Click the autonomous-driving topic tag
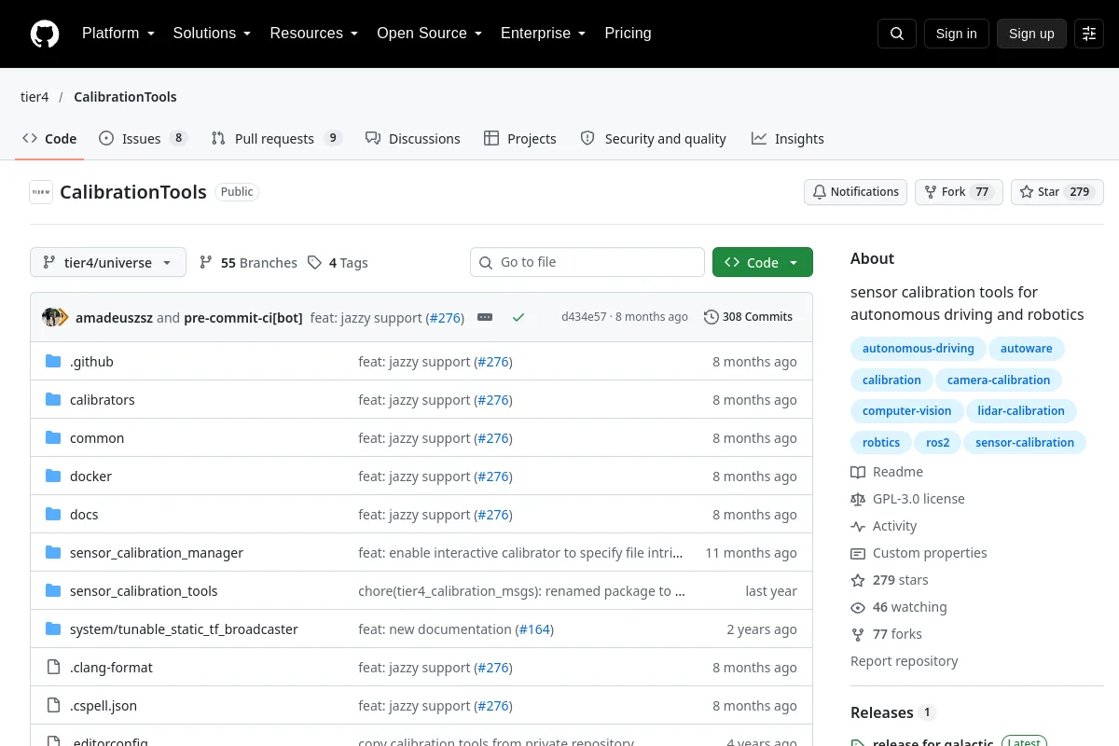Image resolution: width=1119 pixels, height=746 pixels. 918,349
